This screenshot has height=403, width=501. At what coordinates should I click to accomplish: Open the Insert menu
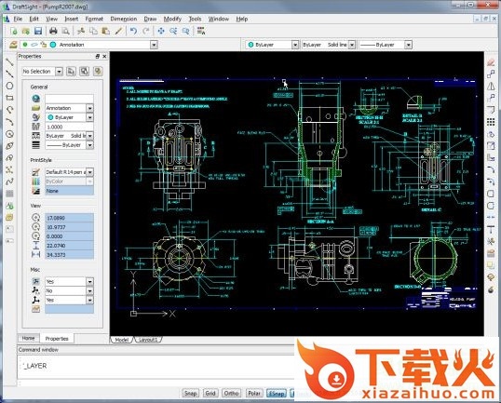(72, 19)
